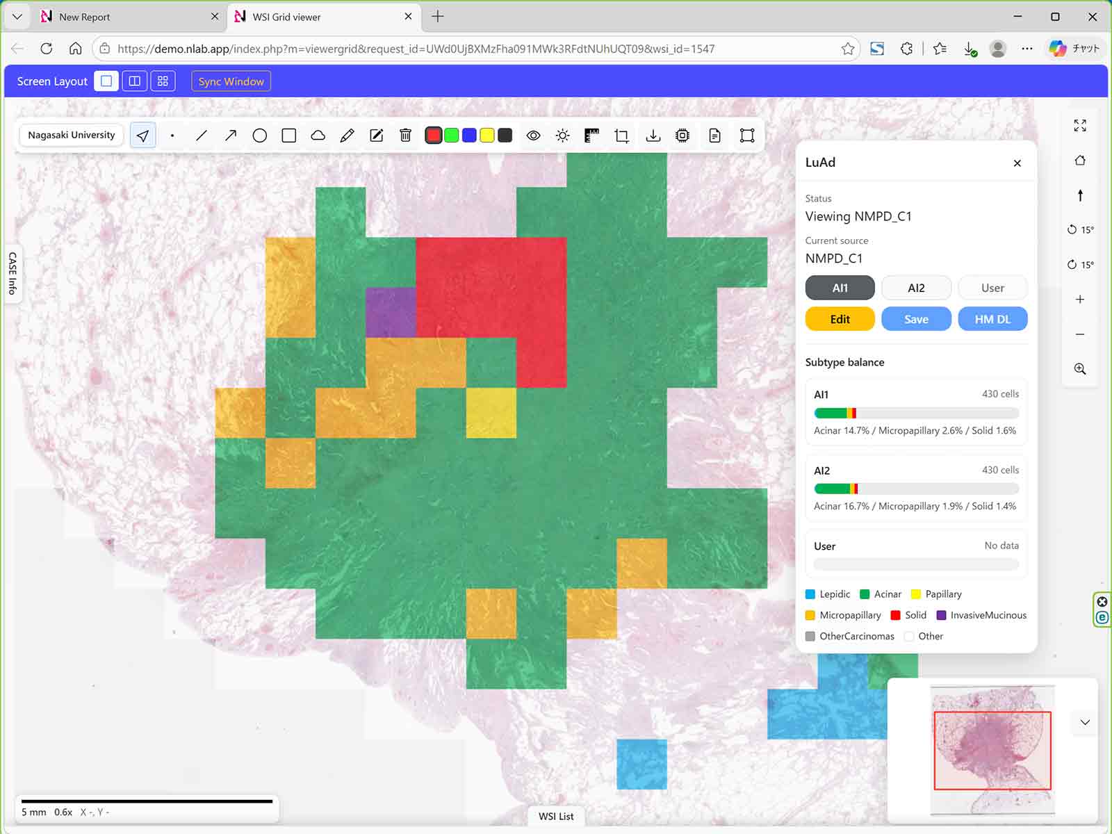Select the arrow annotation tool

pos(231,136)
